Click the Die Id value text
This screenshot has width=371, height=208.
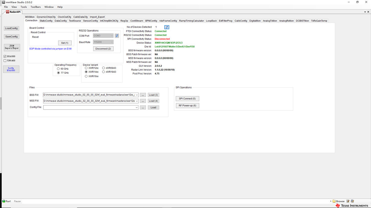pos(175,47)
